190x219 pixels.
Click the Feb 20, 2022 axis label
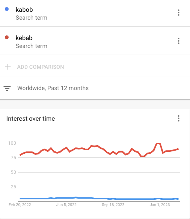click(20, 205)
